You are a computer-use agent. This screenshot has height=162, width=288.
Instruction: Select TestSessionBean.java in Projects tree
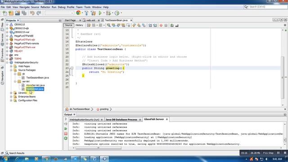pos(37,78)
